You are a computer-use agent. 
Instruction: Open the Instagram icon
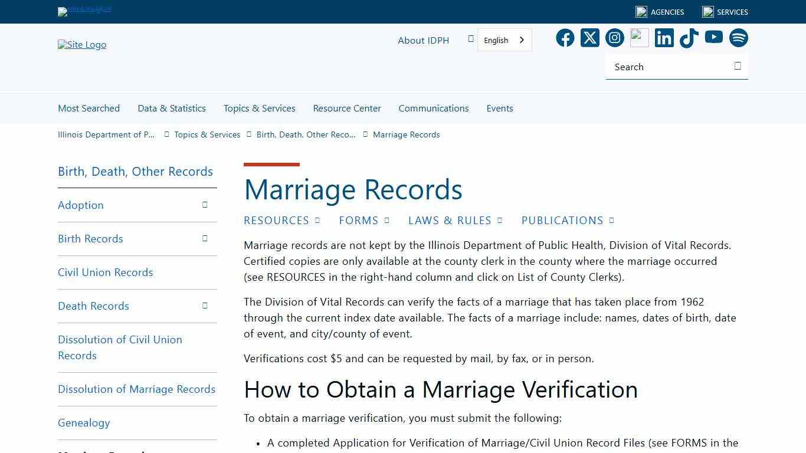(614, 37)
